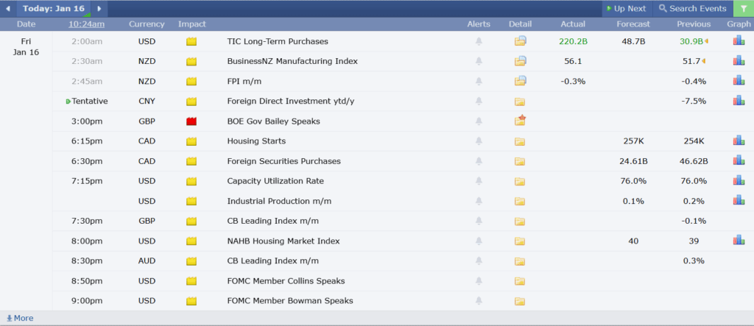View NAHB Housing Market Index graph

coord(739,240)
